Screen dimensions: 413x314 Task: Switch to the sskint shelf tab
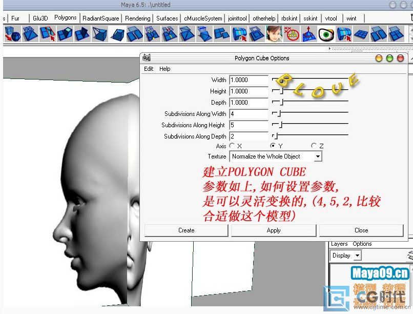pos(311,18)
